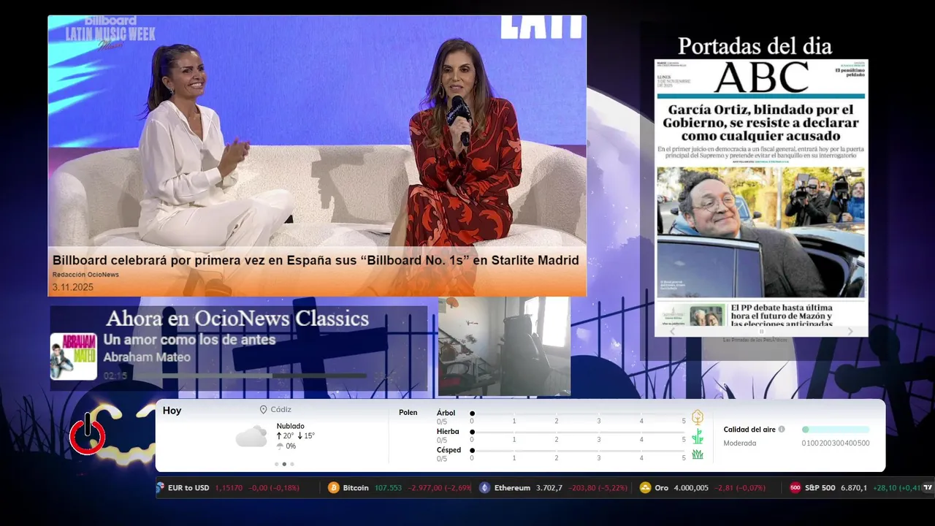Click the Redacción OcioNews byline
The image size is (935, 526).
pos(85,275)
